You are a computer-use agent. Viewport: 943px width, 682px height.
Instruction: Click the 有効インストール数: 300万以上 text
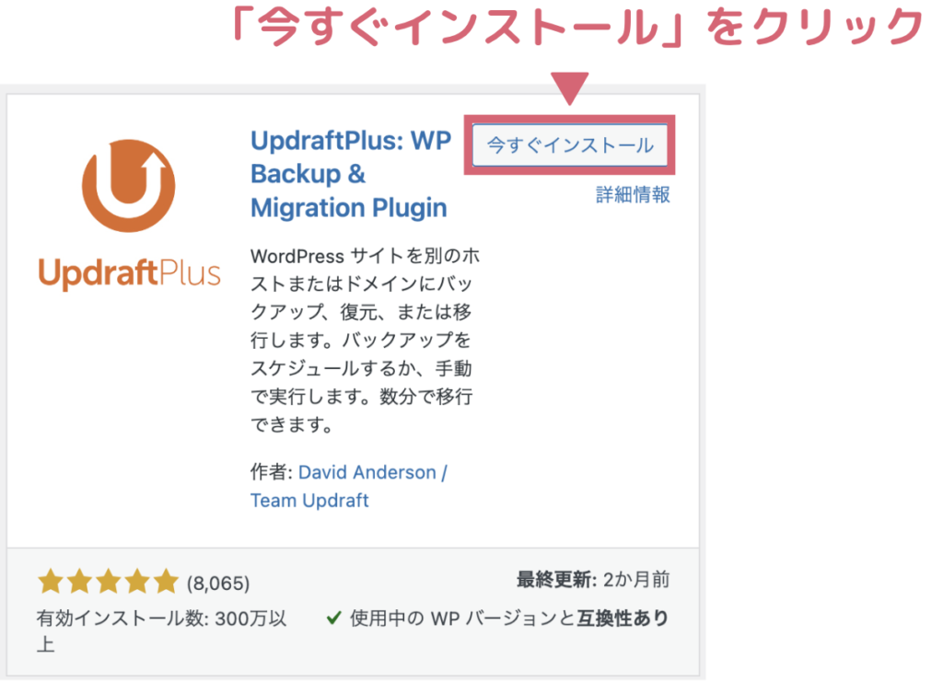point(161,630)
